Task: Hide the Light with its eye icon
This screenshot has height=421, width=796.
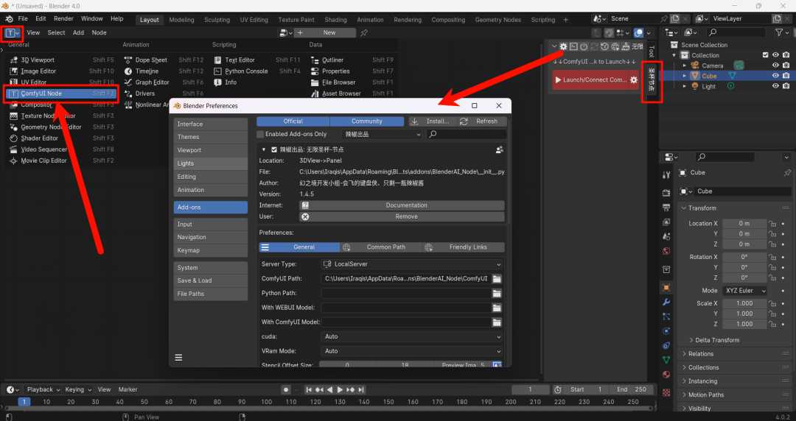Action: tap(775, 86)
